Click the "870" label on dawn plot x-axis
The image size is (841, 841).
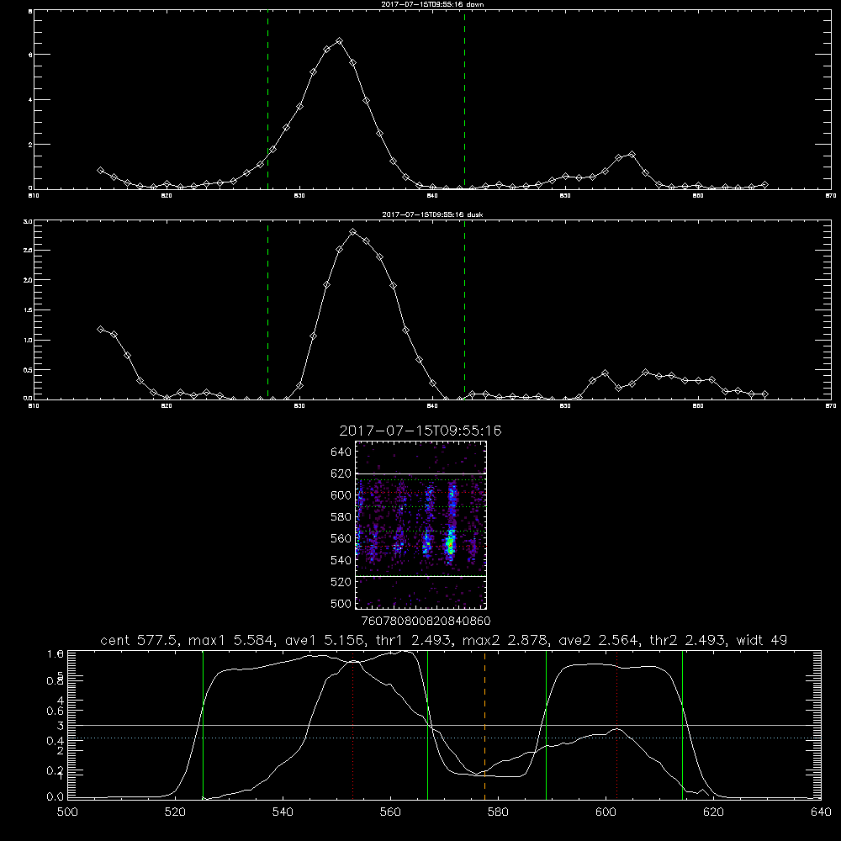click(831, 196)
